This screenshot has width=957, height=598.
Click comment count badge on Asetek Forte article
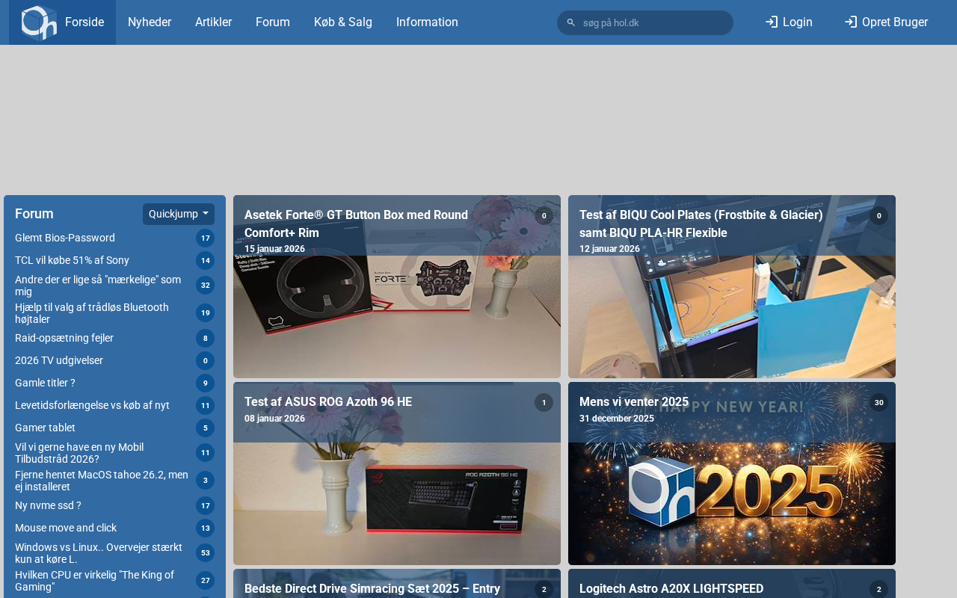click(x=544, y=216)
